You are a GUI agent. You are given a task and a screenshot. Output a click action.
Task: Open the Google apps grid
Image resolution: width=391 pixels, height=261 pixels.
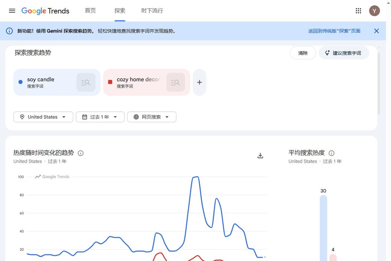point(358,11)
